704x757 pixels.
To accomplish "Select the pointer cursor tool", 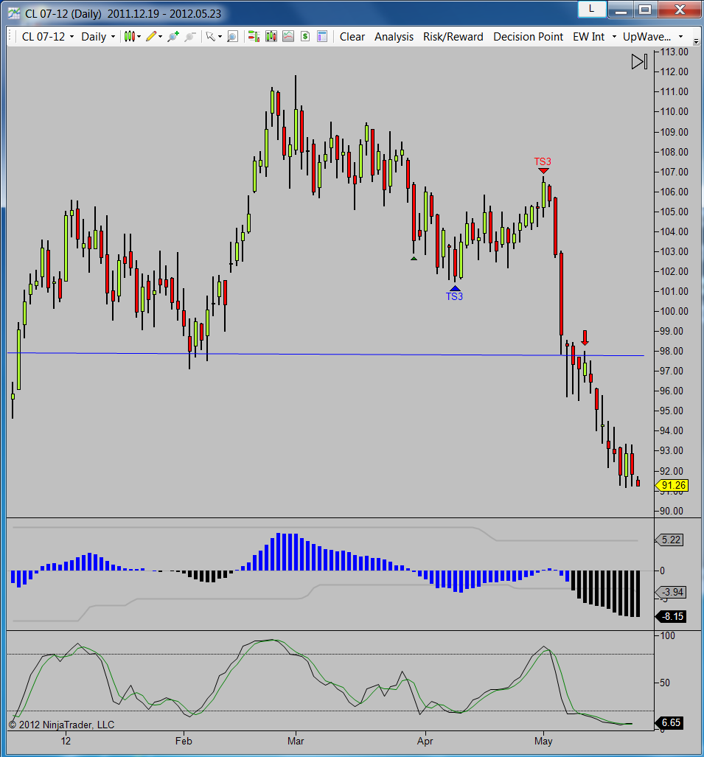I will pyautogui.click(x=211, y=37).
